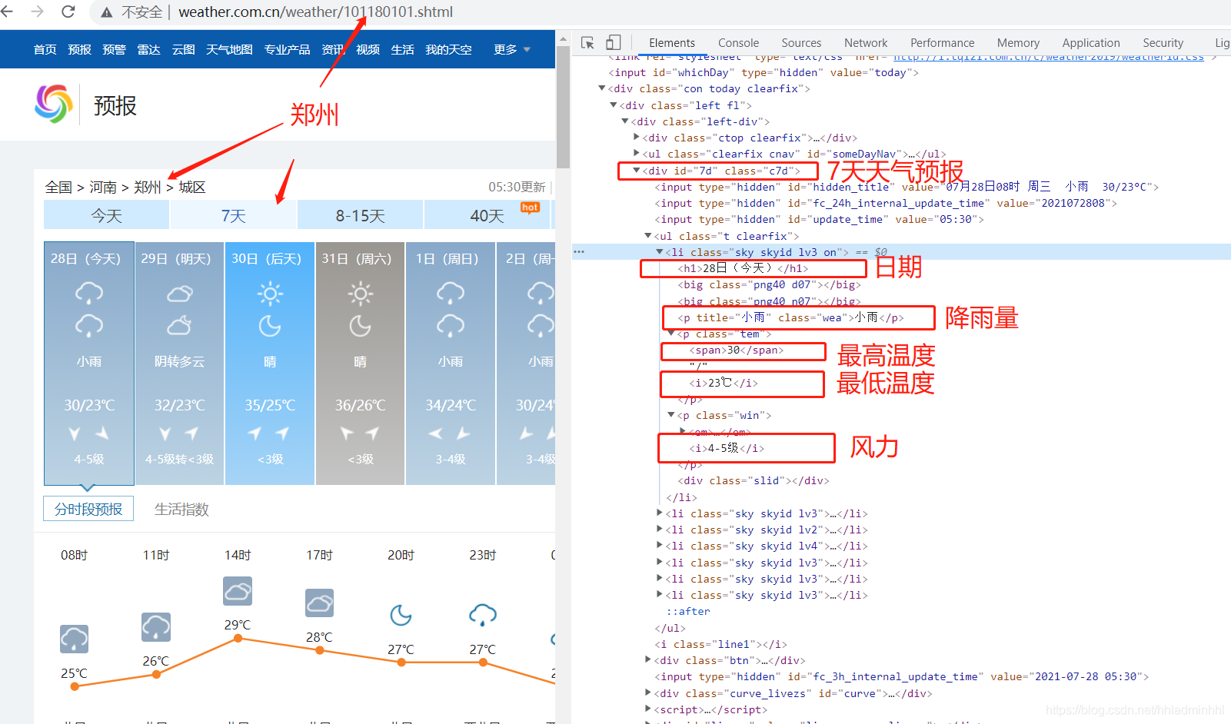This screenshot has width=1231, height=724.
Task: Click the colorful weather site logo
Action: point(54,104)
